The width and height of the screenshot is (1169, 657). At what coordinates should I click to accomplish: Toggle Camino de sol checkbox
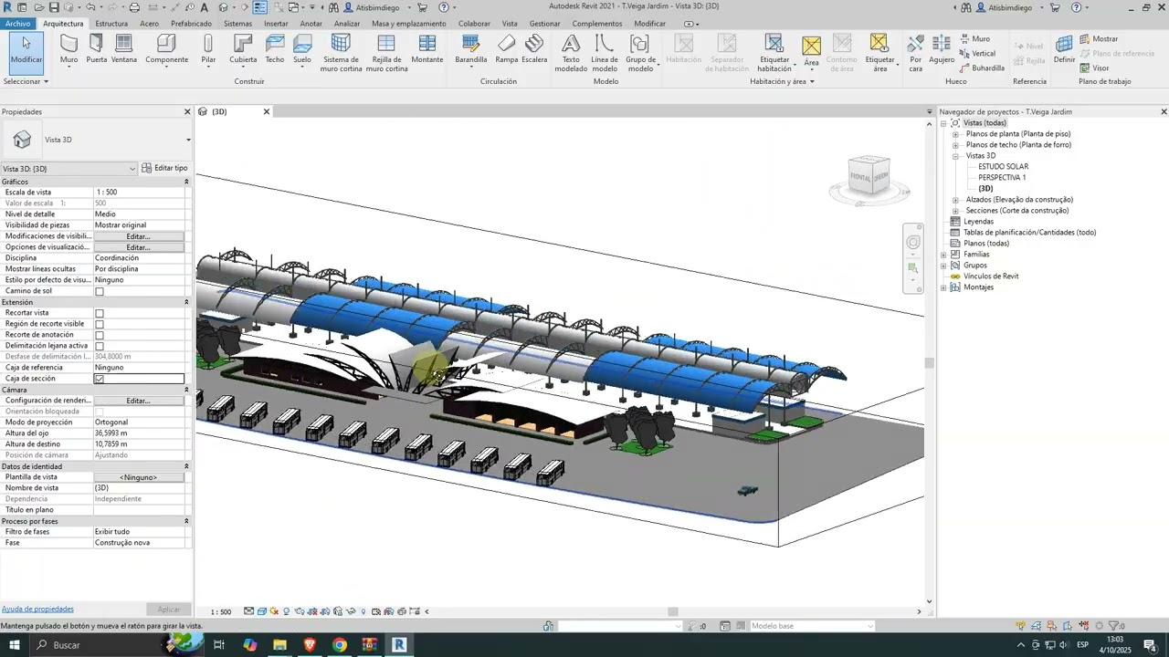[100, 291]
